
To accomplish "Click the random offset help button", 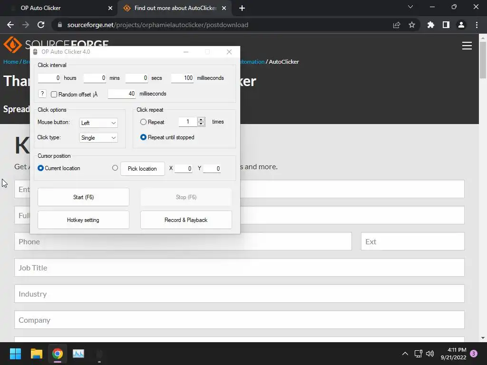I will point(42,94).
